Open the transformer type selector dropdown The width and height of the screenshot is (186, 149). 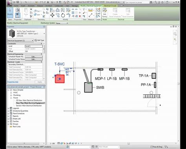[44, 33]
